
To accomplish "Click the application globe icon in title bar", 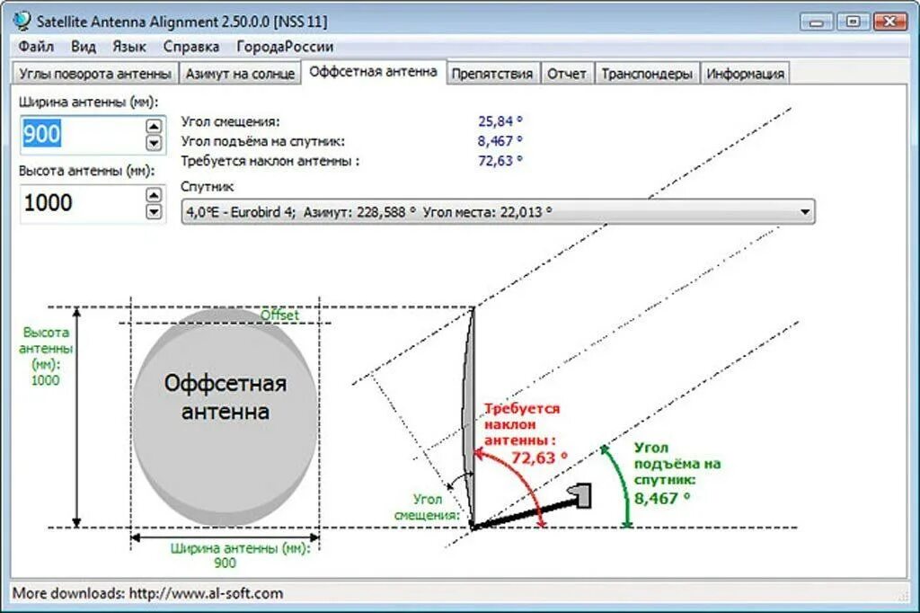I will click(x=22, y=21).
